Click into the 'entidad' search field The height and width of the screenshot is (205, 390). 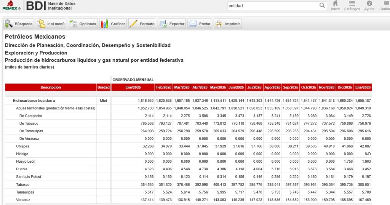272,6
